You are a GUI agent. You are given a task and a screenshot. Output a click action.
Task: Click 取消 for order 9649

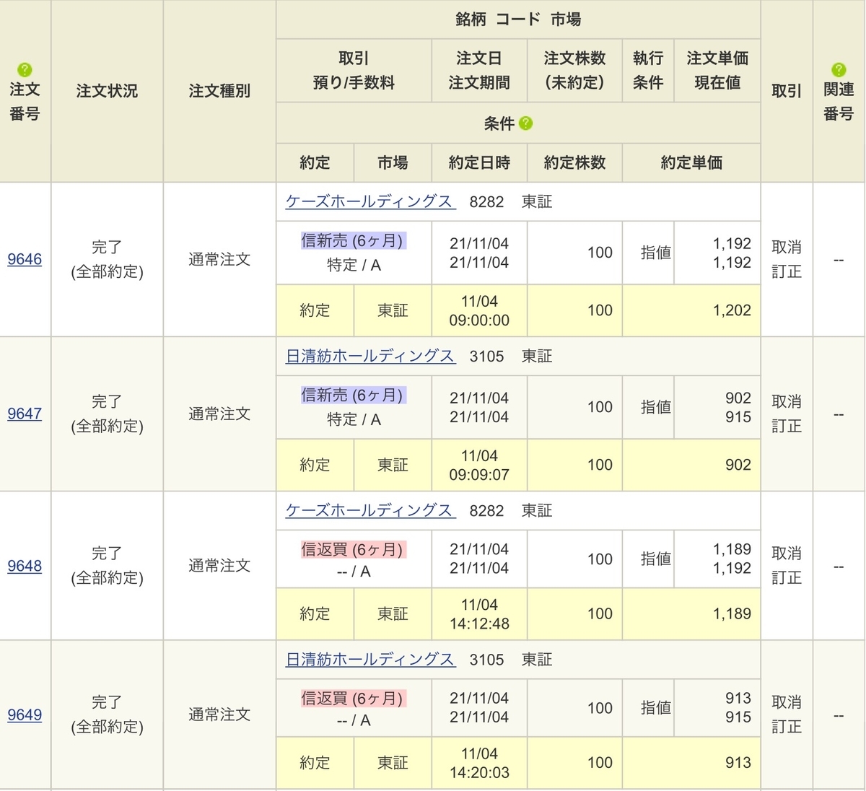click(787, 702)
